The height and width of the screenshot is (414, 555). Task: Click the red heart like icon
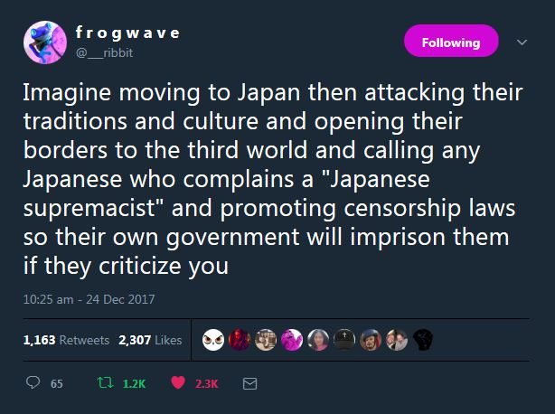point(178,382)
